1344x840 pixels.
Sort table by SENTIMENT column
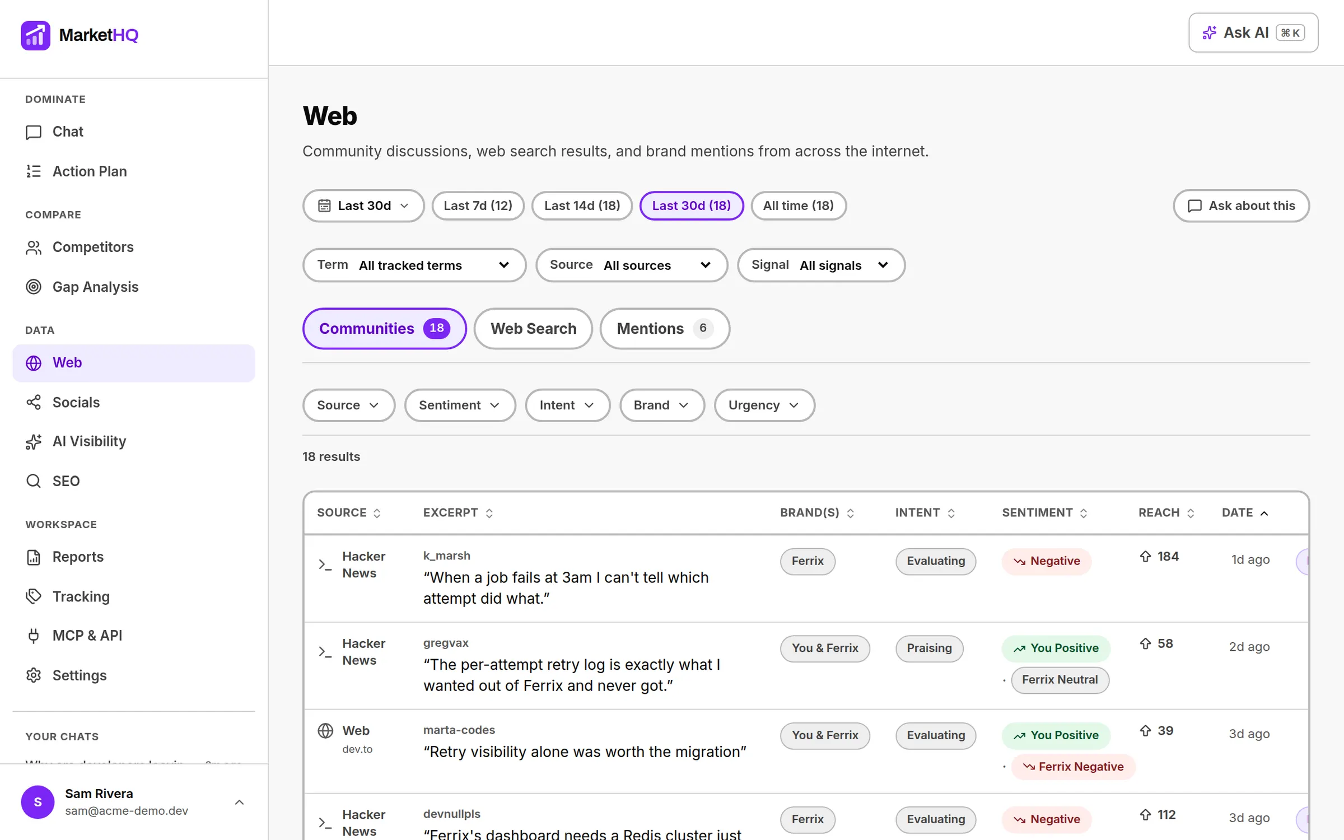point(1044,512)
